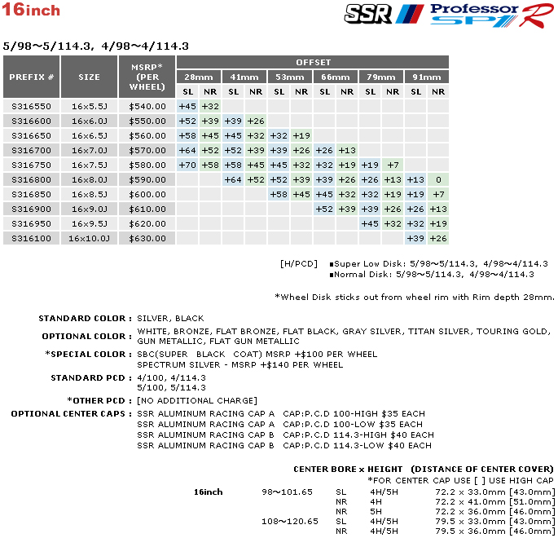The image size is (558, 538).
Task: Click the SIZE column header
Action: point(90,77)
